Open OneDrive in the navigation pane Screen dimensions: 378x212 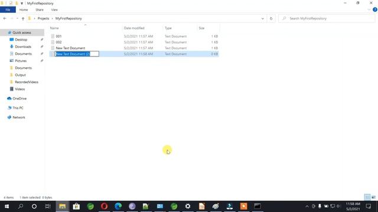pos(19,98)
